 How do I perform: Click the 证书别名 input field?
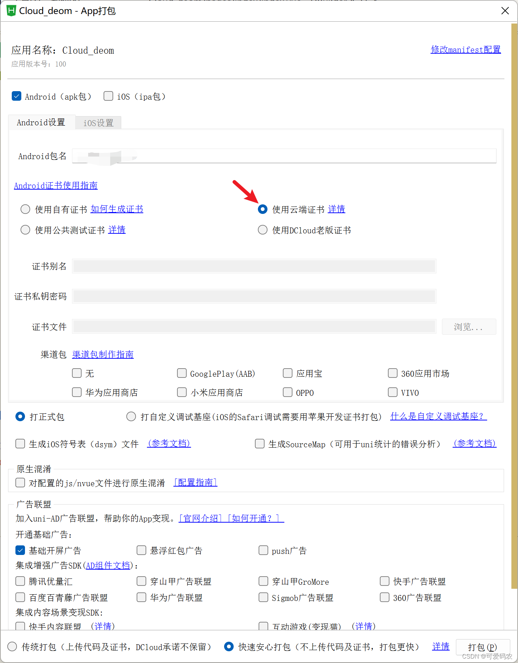point(254,266)
